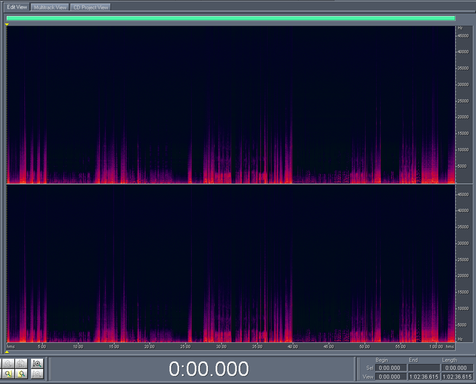
Task: Click the green horizontal range bar
Action: [x=231, y=18]
